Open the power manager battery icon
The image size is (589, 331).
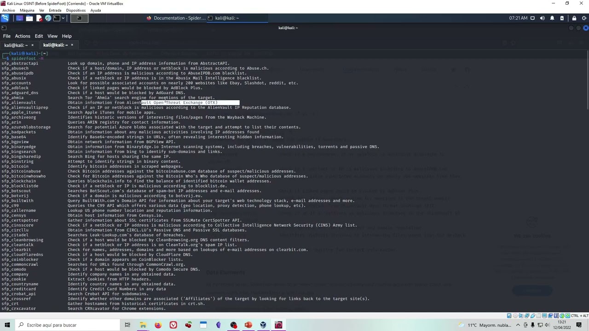(x=562, y=18)
